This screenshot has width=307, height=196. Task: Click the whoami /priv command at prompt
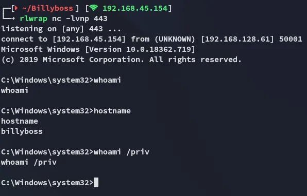[122, 152]
